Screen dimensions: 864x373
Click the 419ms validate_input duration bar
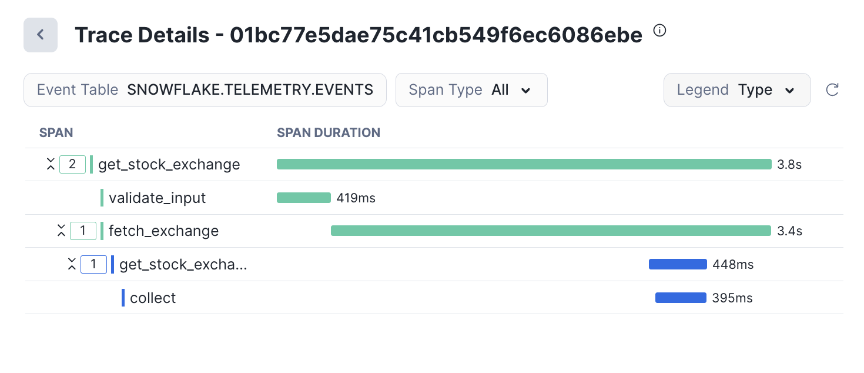tap(304, 198)
